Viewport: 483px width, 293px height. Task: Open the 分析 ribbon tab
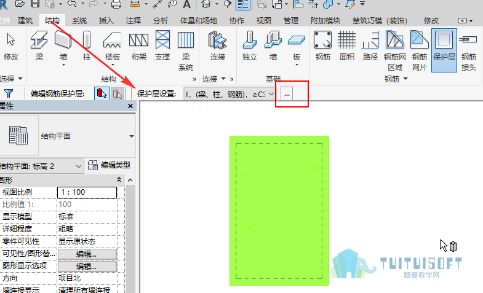point(160,21)
